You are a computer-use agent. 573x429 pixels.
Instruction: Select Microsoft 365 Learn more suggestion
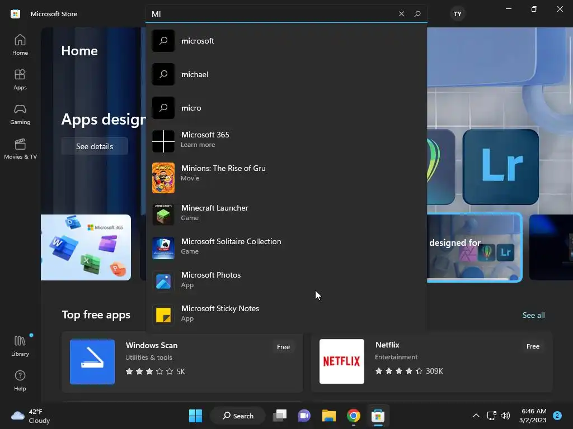coord(286,141)
